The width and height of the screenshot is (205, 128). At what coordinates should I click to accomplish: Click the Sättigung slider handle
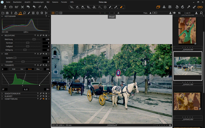click(x=25, y=50)
